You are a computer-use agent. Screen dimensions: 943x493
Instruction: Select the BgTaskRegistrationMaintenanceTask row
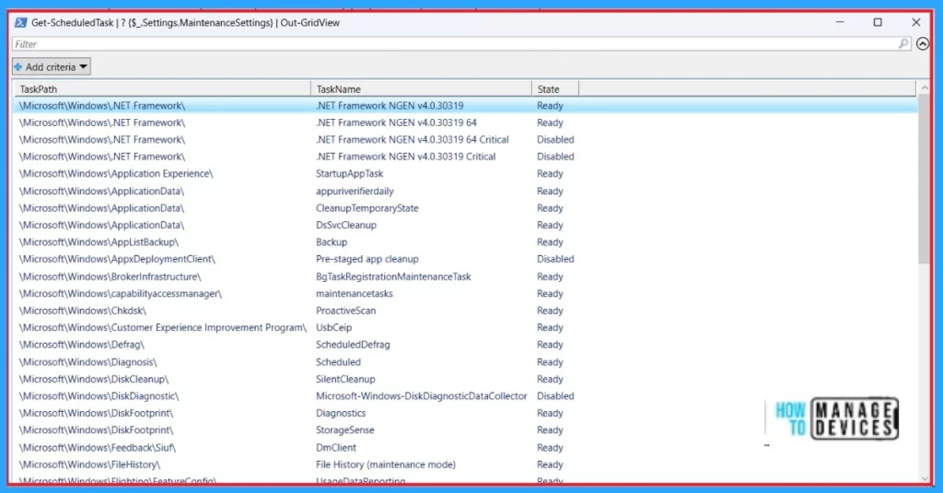465,276
